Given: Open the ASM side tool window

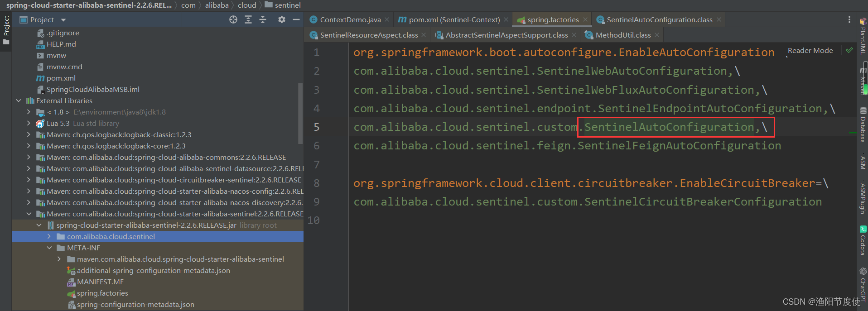Looking at the screenshot, I should click(863, 162).
